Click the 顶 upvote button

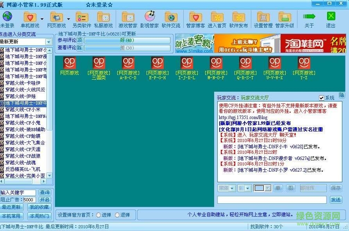point(80,40)
